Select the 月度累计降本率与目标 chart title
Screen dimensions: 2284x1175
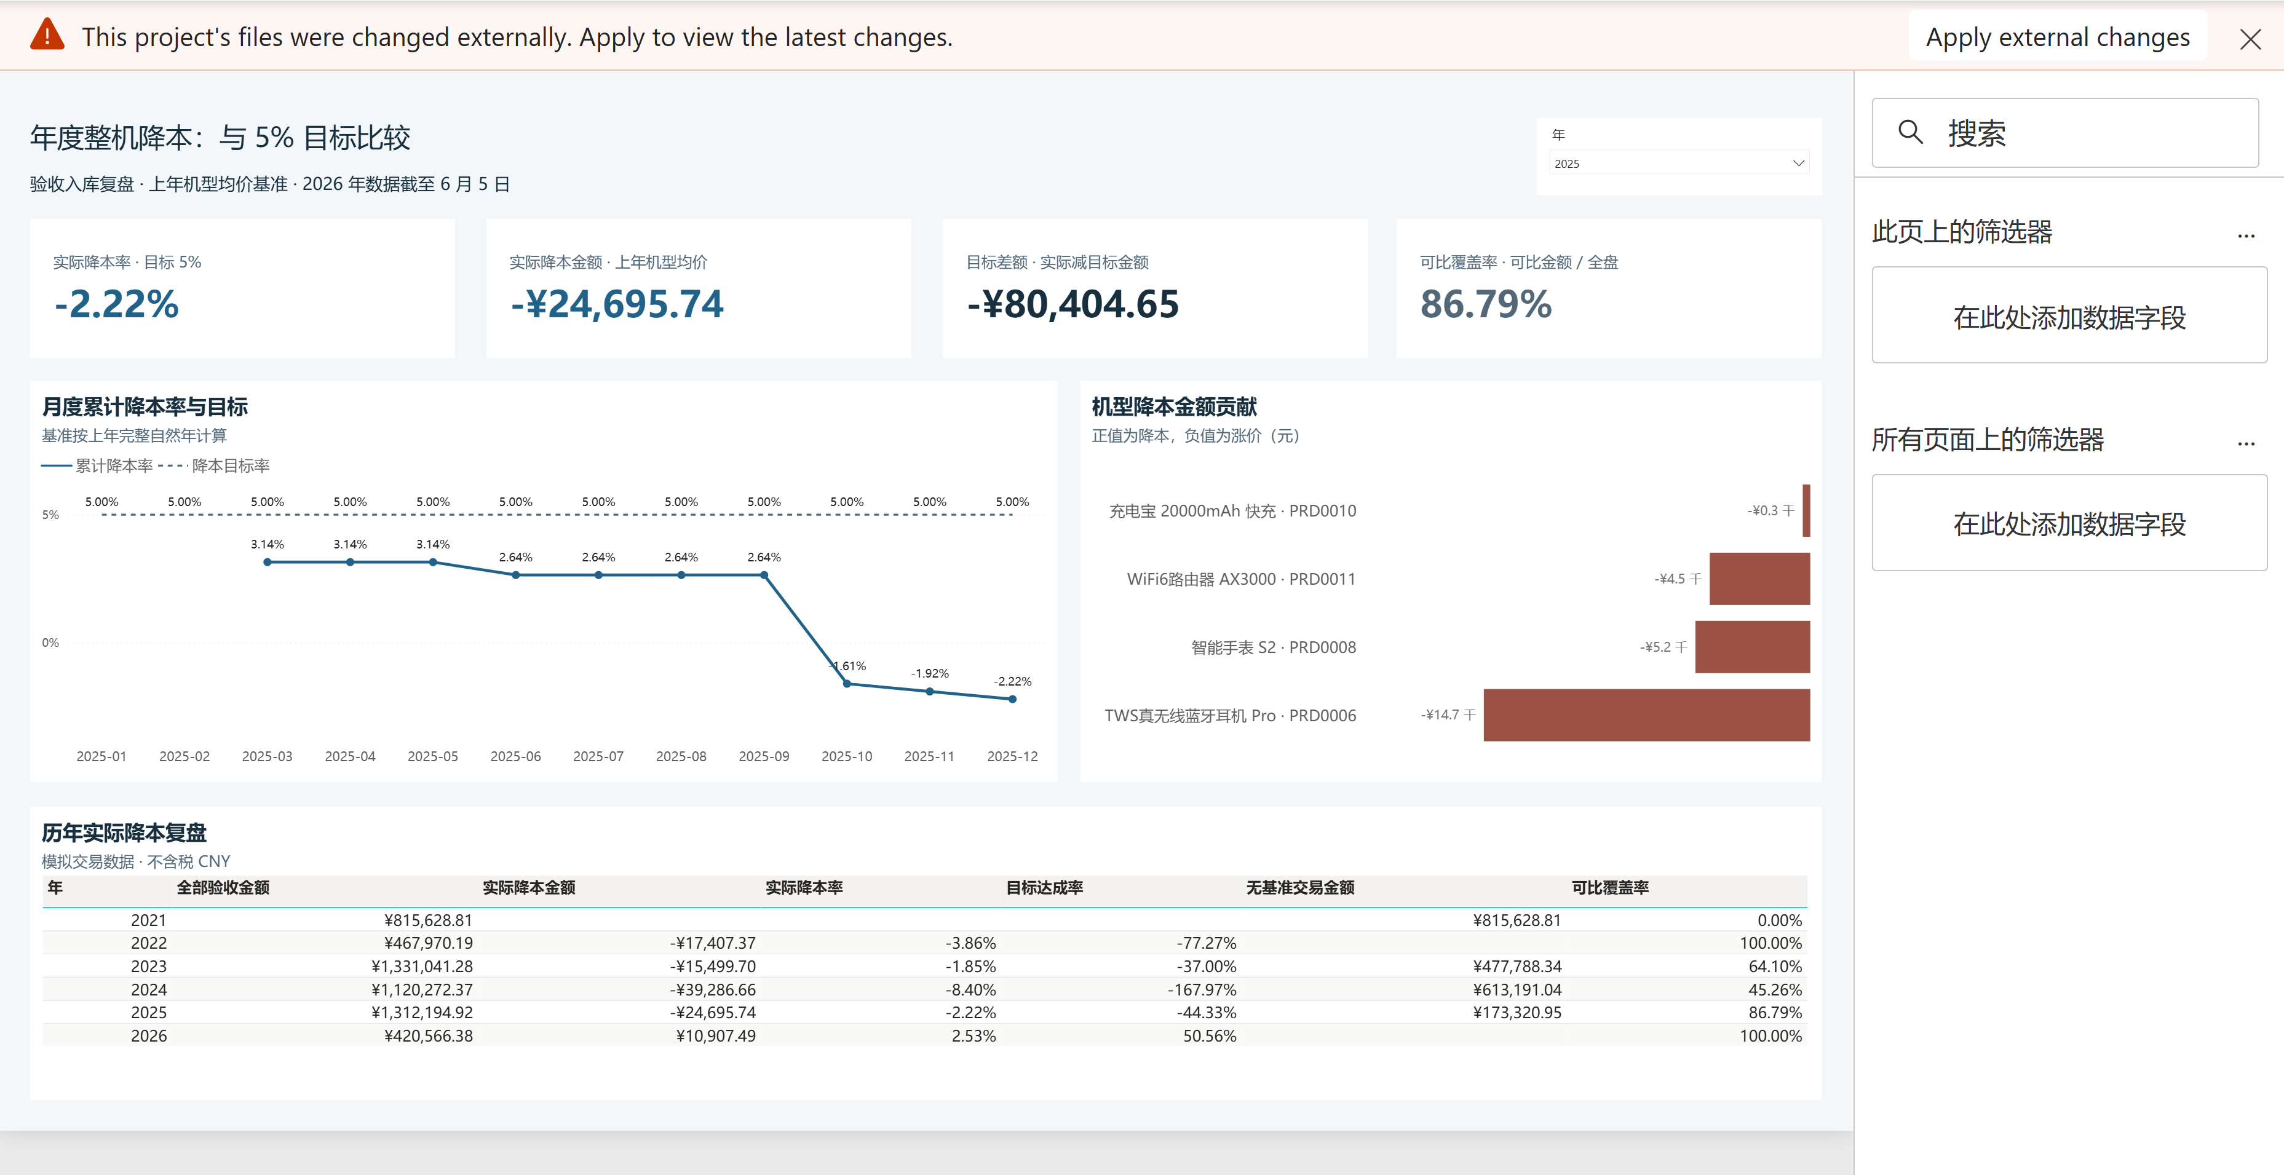pyautogui.click(x=145, y=407)
